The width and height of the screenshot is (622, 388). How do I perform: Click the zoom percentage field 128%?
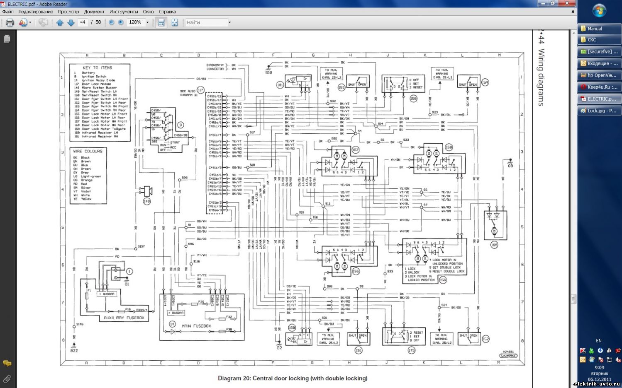point(136,22)
